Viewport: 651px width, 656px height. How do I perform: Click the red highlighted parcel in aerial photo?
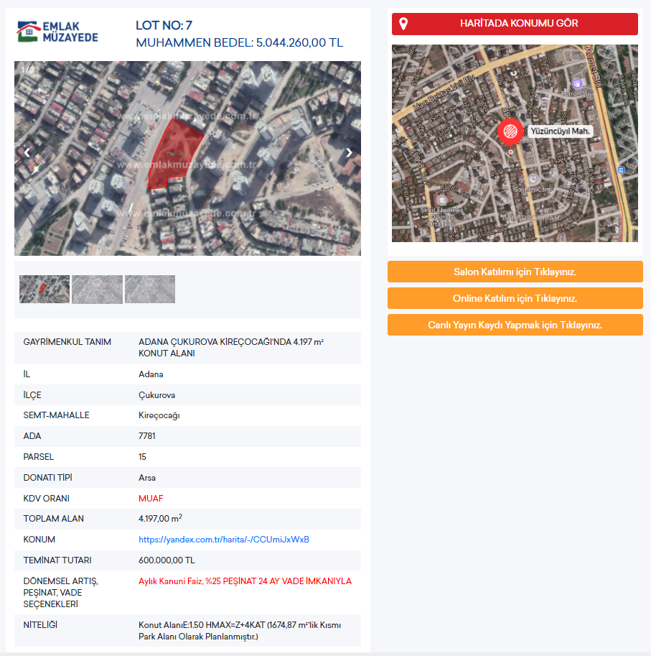pos(174,152)
